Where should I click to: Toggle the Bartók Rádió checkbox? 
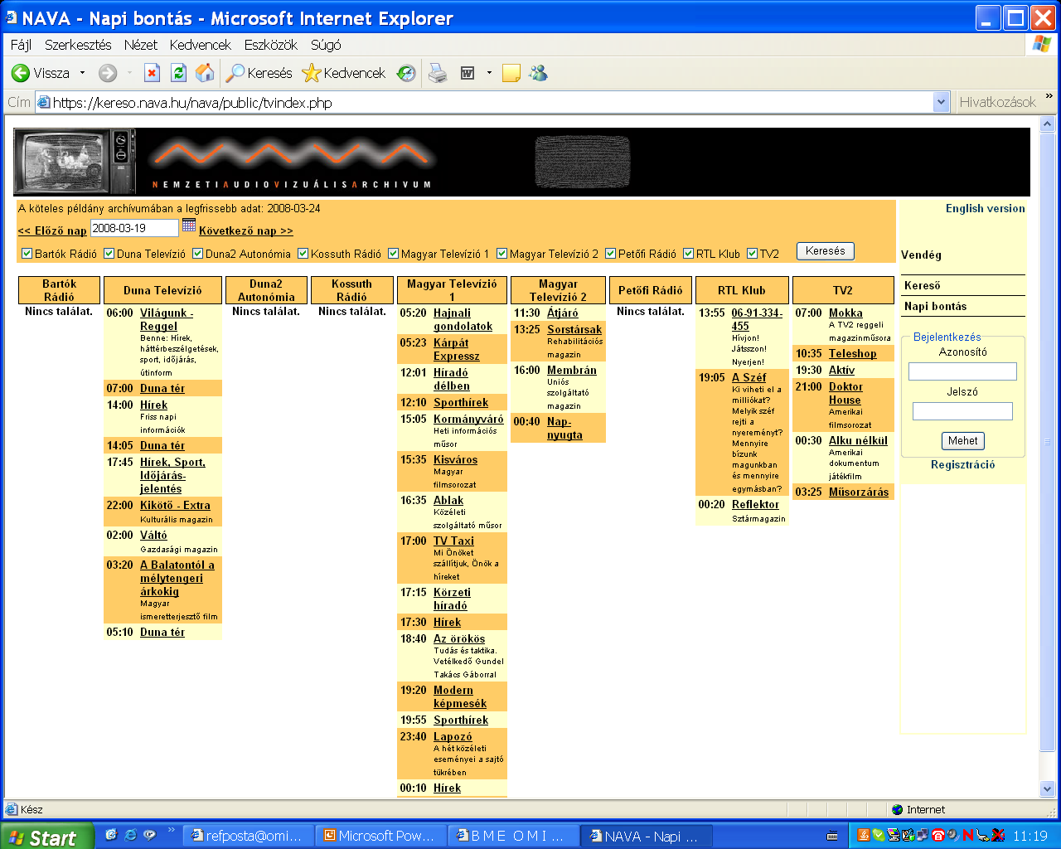click(x=27, y=254)
